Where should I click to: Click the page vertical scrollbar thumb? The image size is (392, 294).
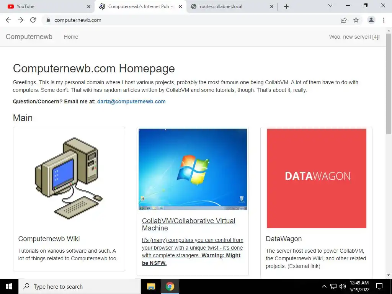[389, 84]
